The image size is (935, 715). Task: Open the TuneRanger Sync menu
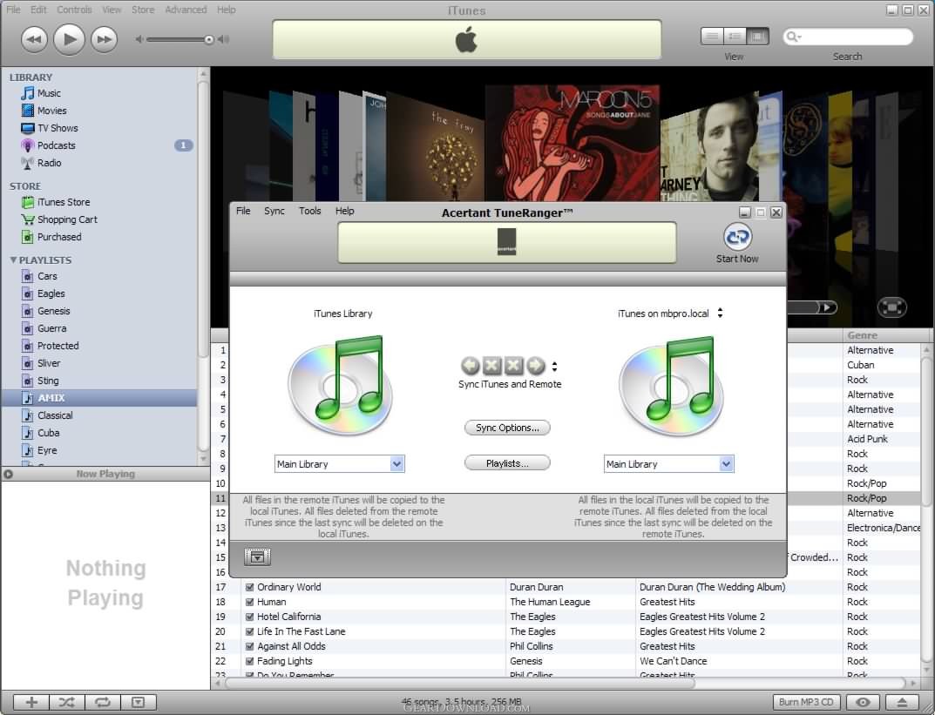(x=274, y=211)
